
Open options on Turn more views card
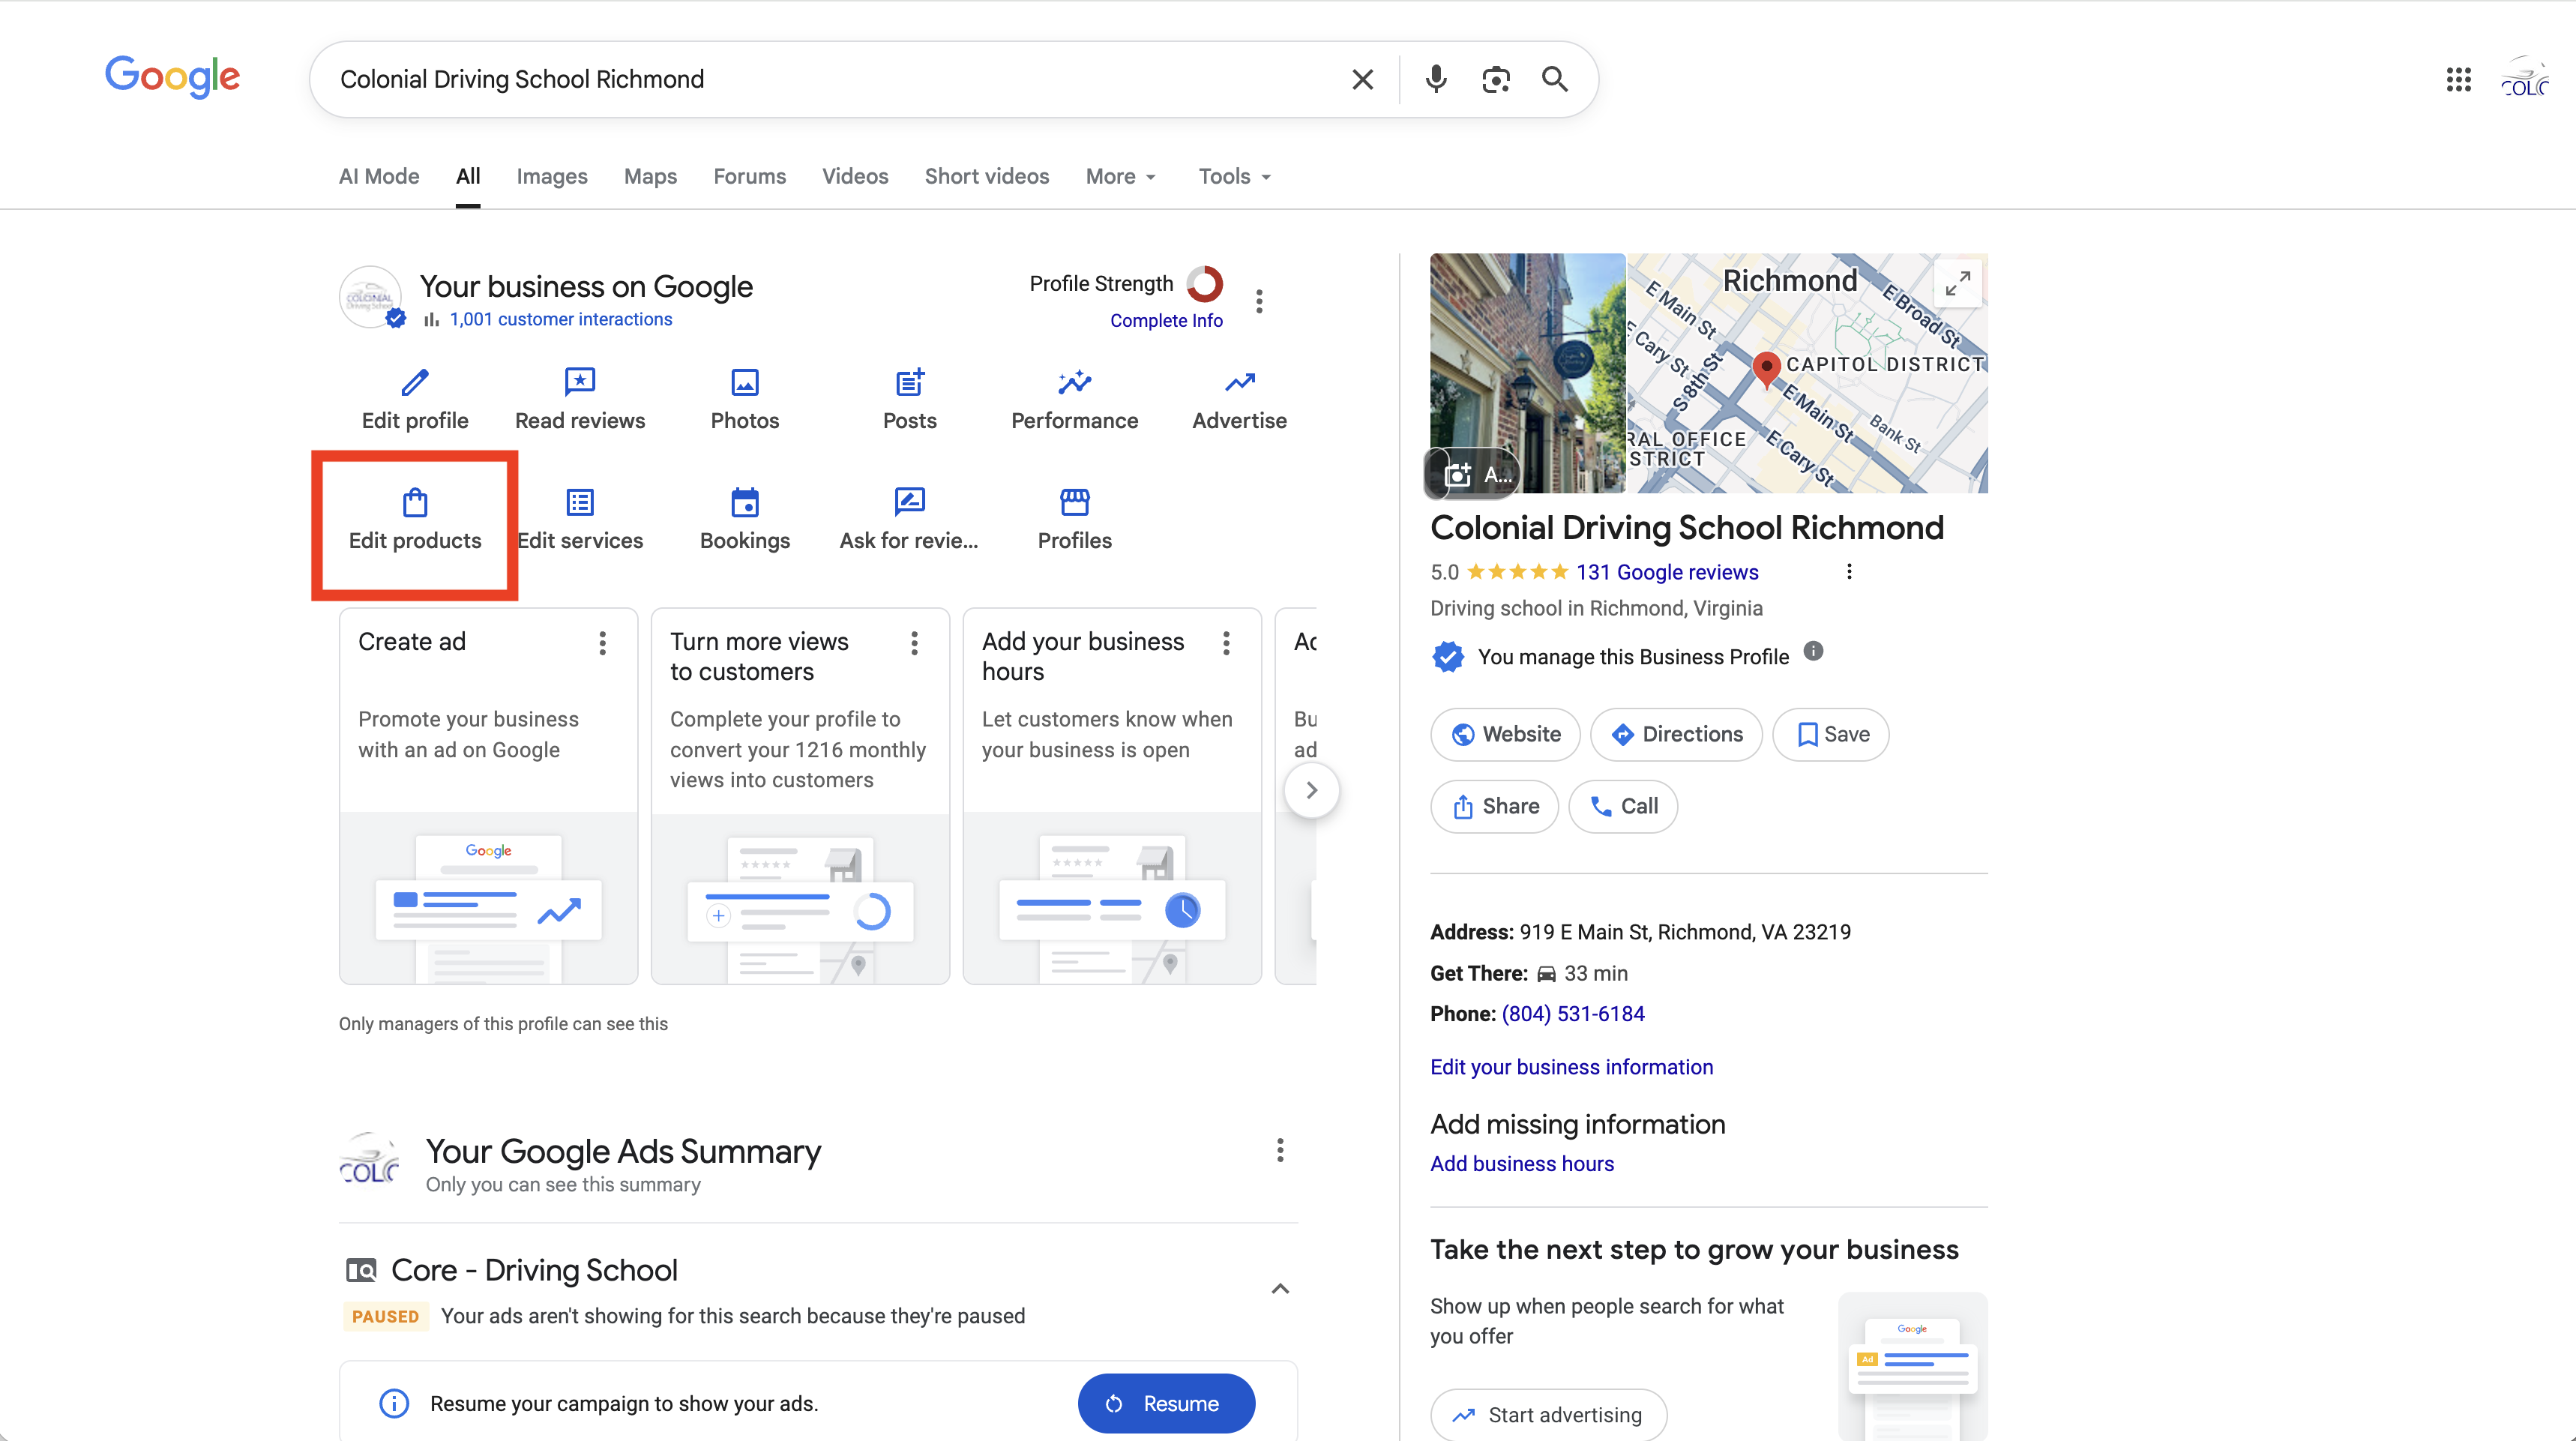click(x=914, y=643)
